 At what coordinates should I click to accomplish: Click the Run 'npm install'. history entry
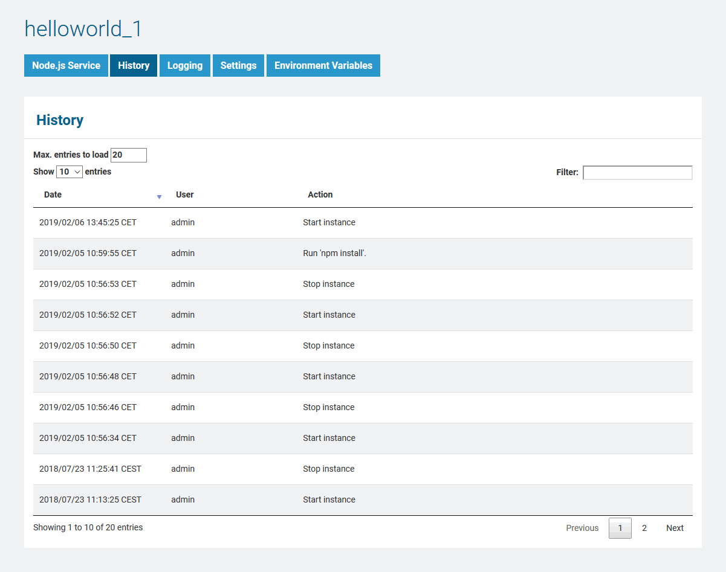334,254
